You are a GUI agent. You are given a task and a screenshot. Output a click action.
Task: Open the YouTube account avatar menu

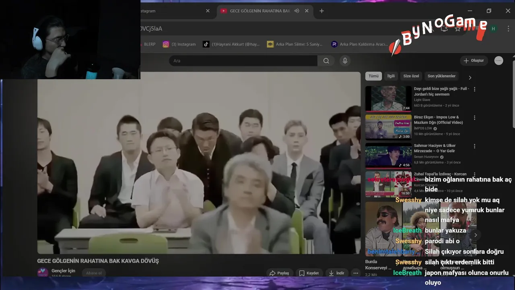(x=499, y=60)
